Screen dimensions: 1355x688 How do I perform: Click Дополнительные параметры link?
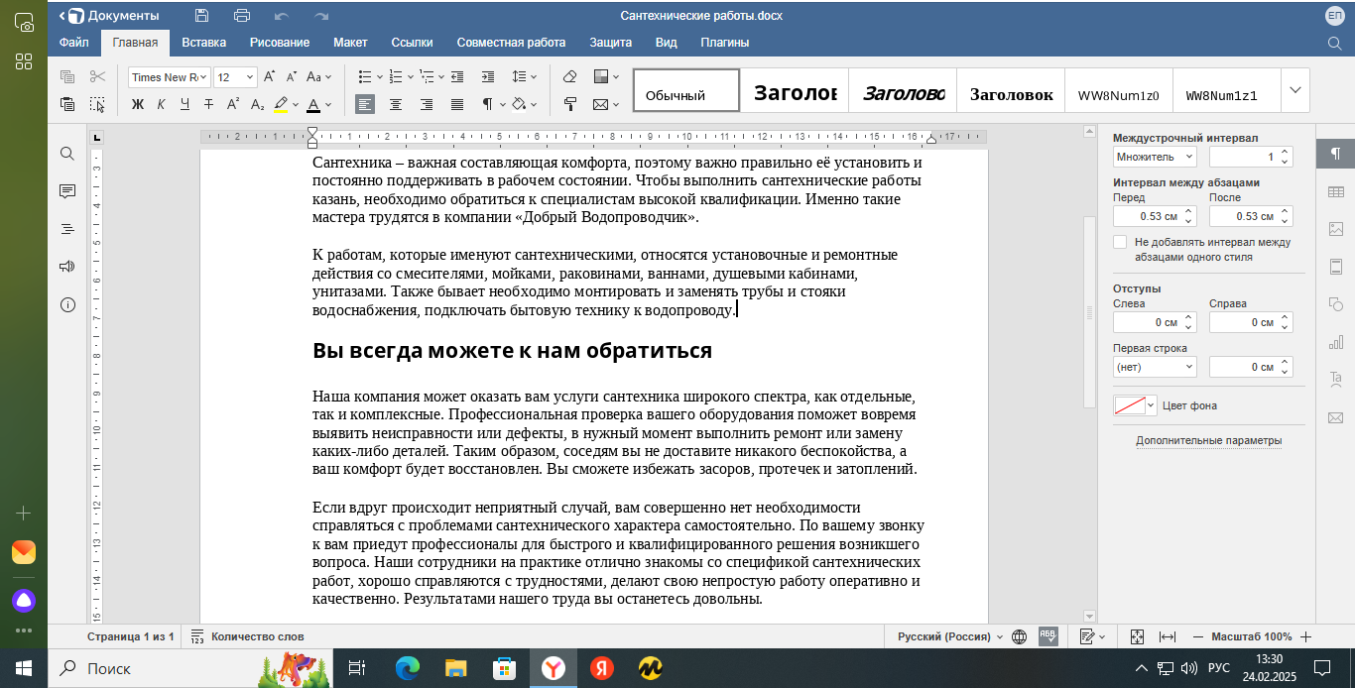(x=1208, y=440)
